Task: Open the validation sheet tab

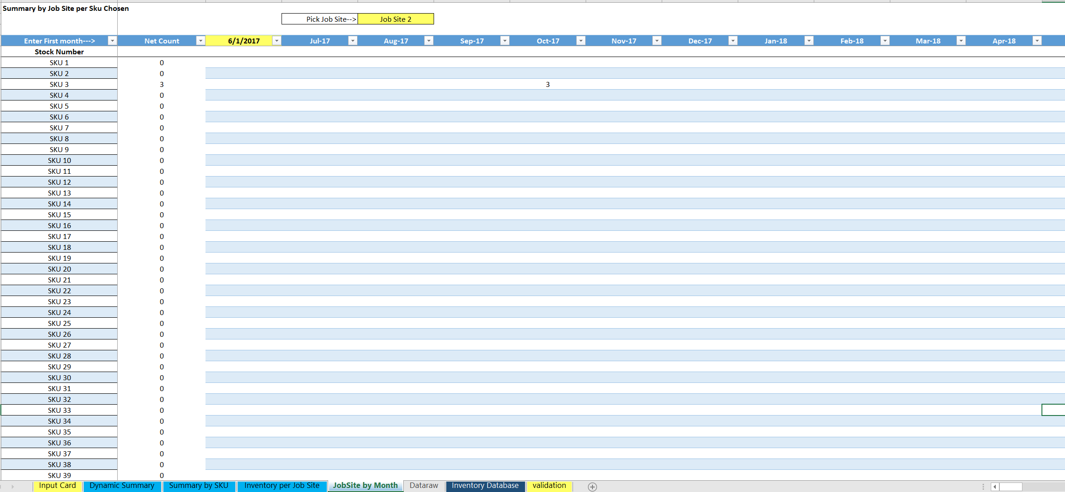Action: pyautogui.click(x=549, y=485)
